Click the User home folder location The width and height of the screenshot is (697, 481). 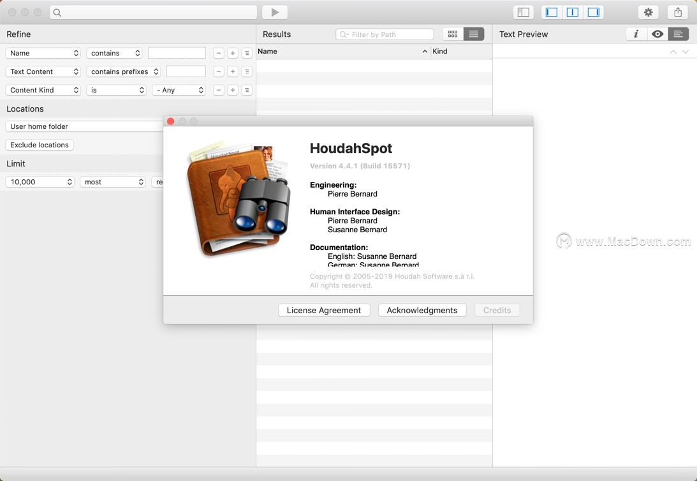point(84,126)
